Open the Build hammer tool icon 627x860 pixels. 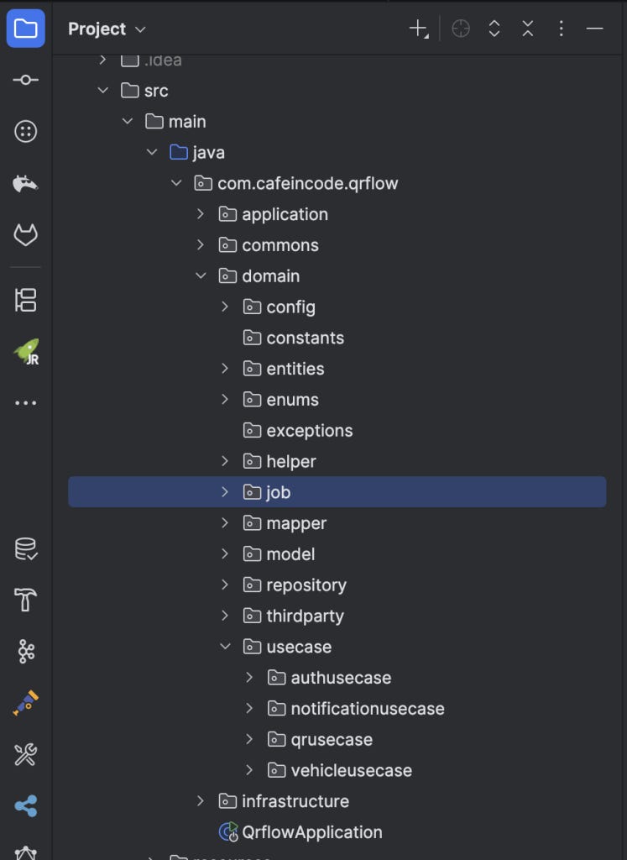click(x=25, y=600)
